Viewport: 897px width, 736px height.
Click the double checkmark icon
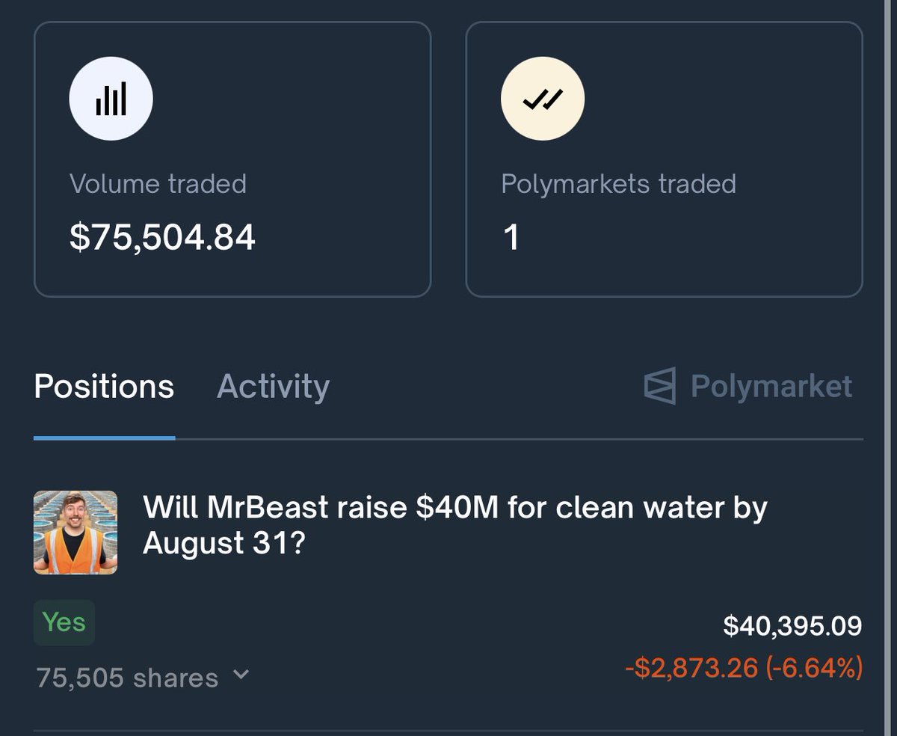tap(543, 99)
